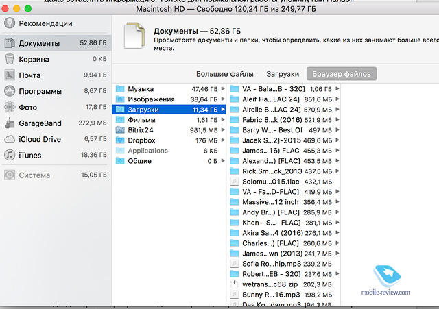Click the iCloud Drive cloud icon
The image size is (439, 309).
pyautogui.click(x=10, y=139)
